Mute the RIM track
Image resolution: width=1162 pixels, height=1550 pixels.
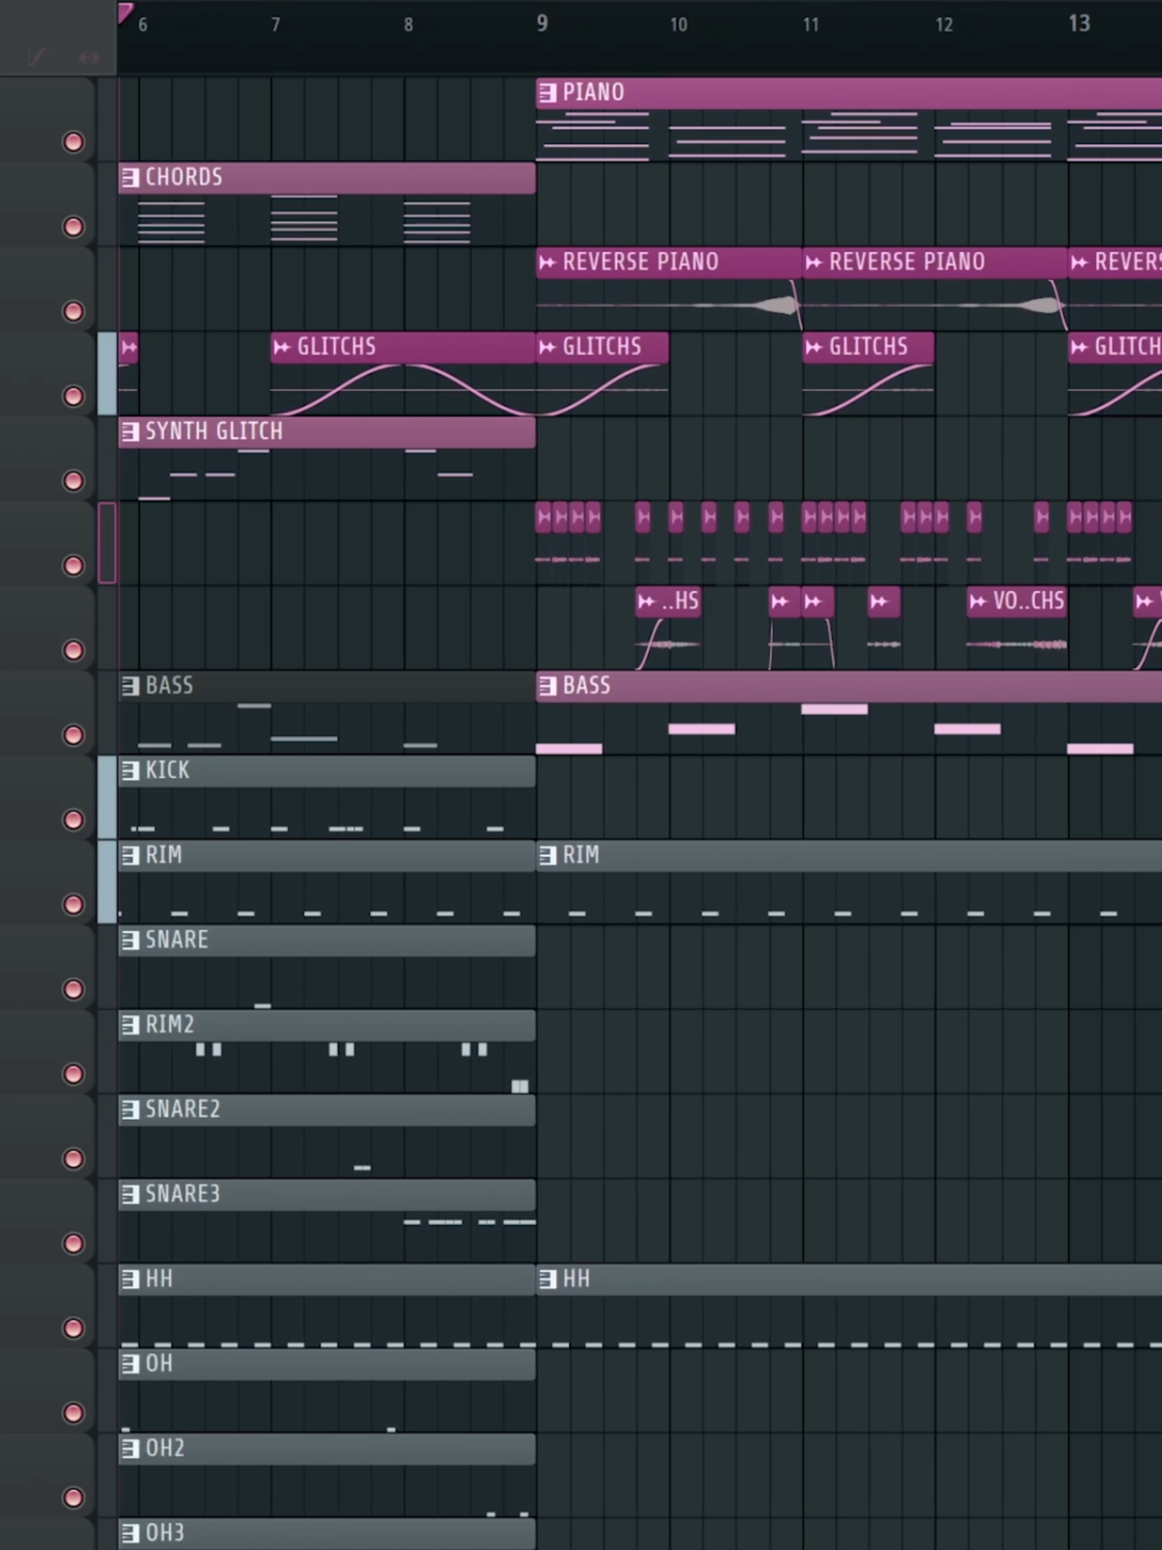click(74, 904)
